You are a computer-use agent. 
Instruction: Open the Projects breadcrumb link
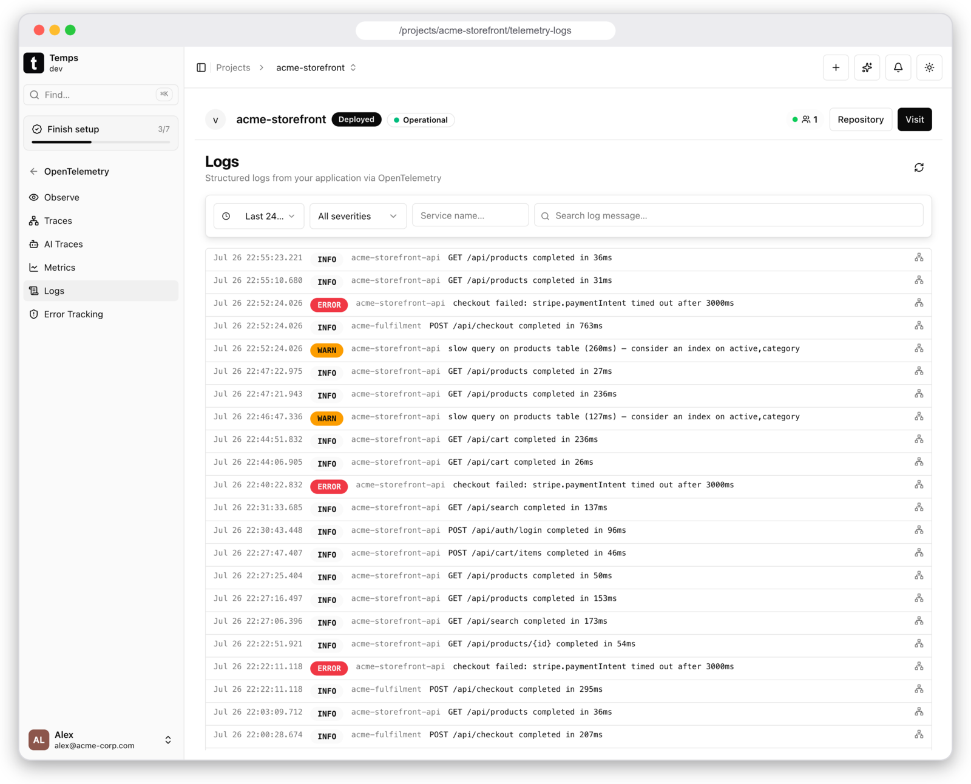(233, 67)
